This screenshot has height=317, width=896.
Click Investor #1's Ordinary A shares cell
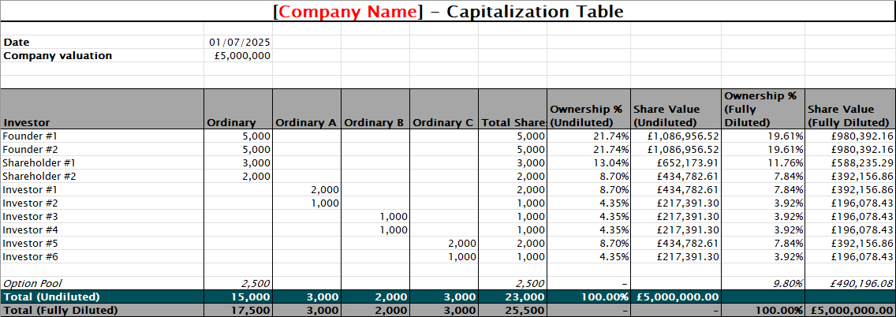[x=307, y=190]
